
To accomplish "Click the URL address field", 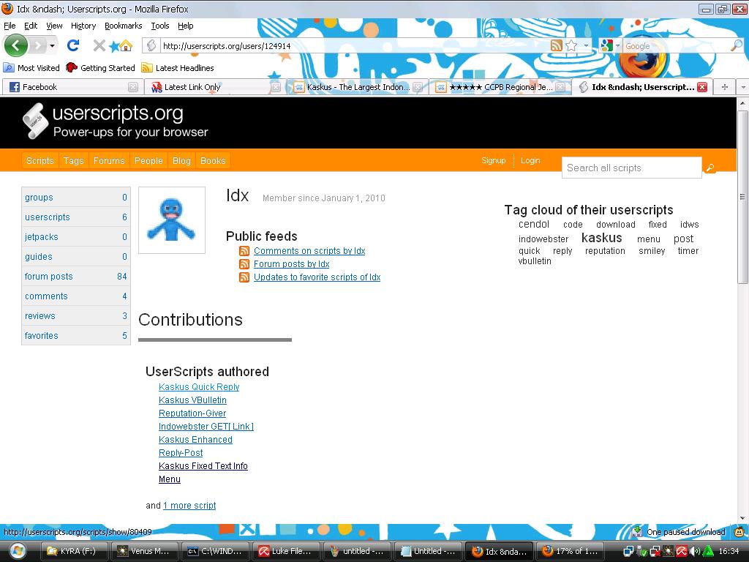I will coord(353,46).
